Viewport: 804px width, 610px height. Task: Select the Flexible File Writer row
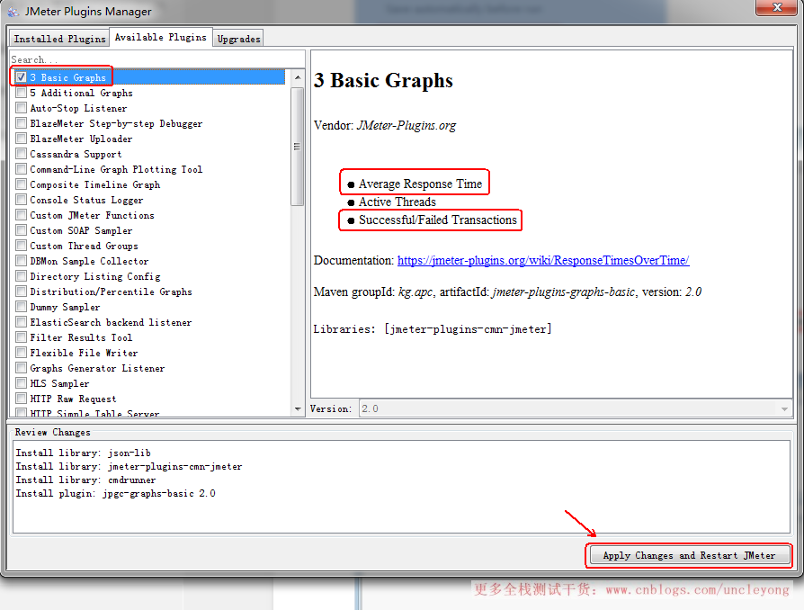coord(149,353)
